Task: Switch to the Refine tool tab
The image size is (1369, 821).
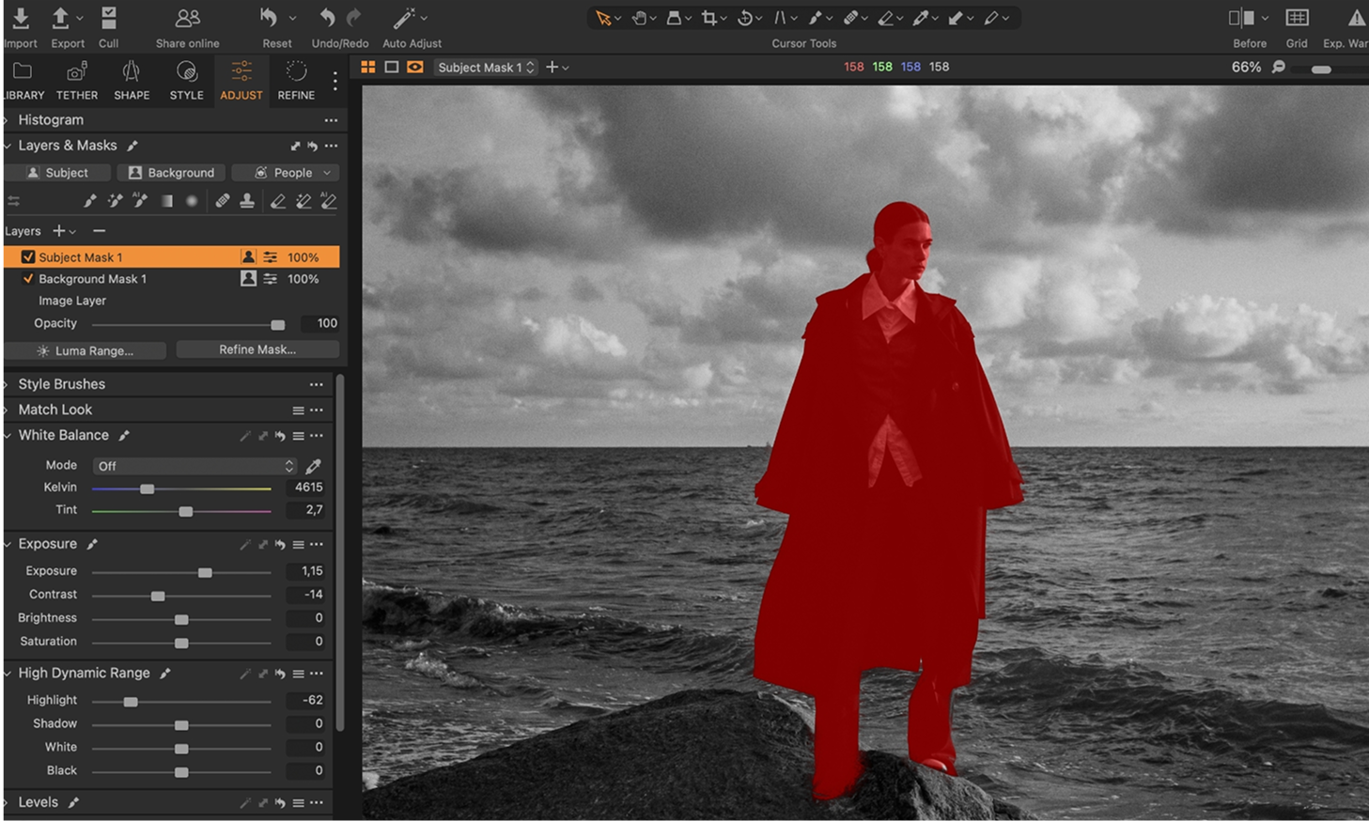Action: 296,80
